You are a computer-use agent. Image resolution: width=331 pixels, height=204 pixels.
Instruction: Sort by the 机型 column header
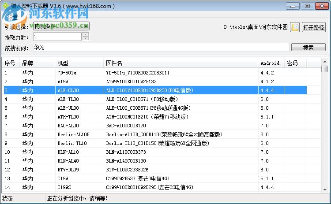pos(79,63)
